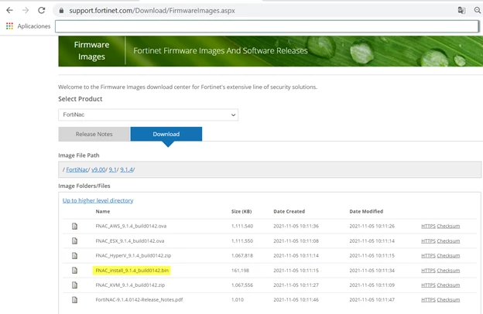Click file name FNAC_HyperV_9.1.4_build0142.zip
483x314 pixels.
pos(133,255)
